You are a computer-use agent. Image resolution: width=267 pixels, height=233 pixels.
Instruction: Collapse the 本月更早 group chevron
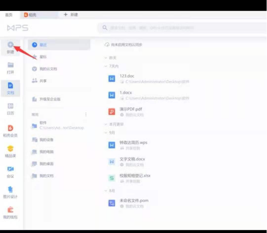(106, 124)
